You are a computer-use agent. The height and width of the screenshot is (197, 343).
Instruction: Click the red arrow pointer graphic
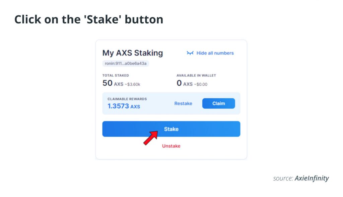151,137
